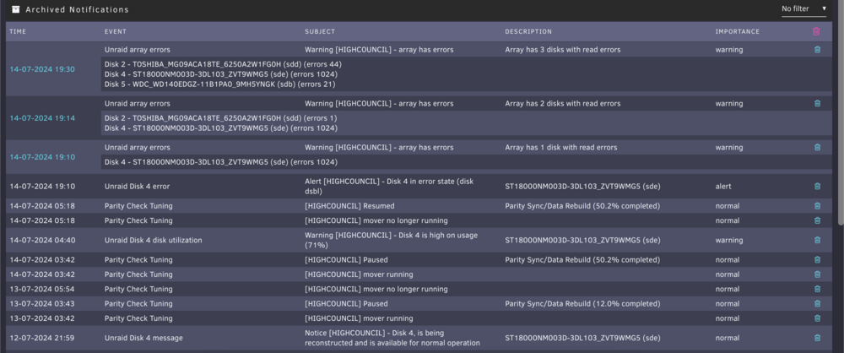Delete the Paused (50.2% completed) notification
This screenshot has width=844, height=353.
[817, 260]
